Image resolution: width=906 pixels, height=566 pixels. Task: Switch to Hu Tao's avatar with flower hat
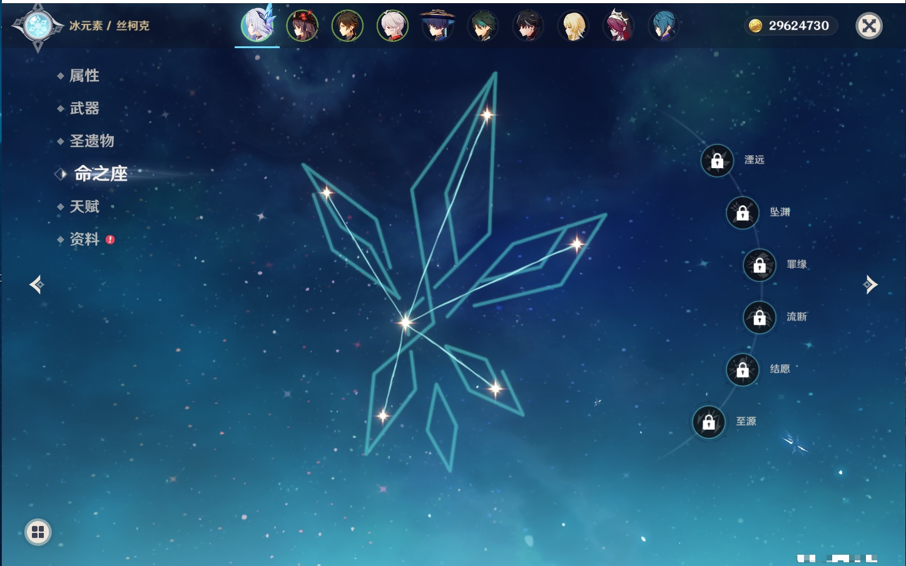pyautogui.click(x=302, y=26)
